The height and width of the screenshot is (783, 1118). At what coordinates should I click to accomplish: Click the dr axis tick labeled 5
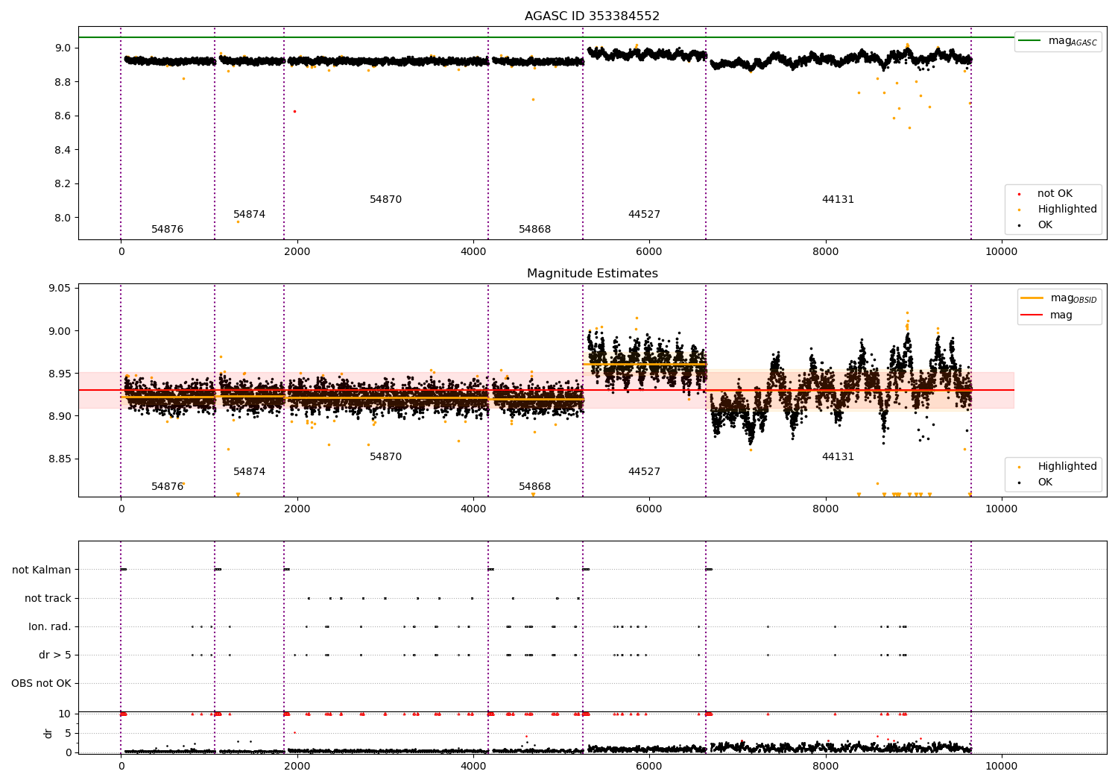(68, 733)
